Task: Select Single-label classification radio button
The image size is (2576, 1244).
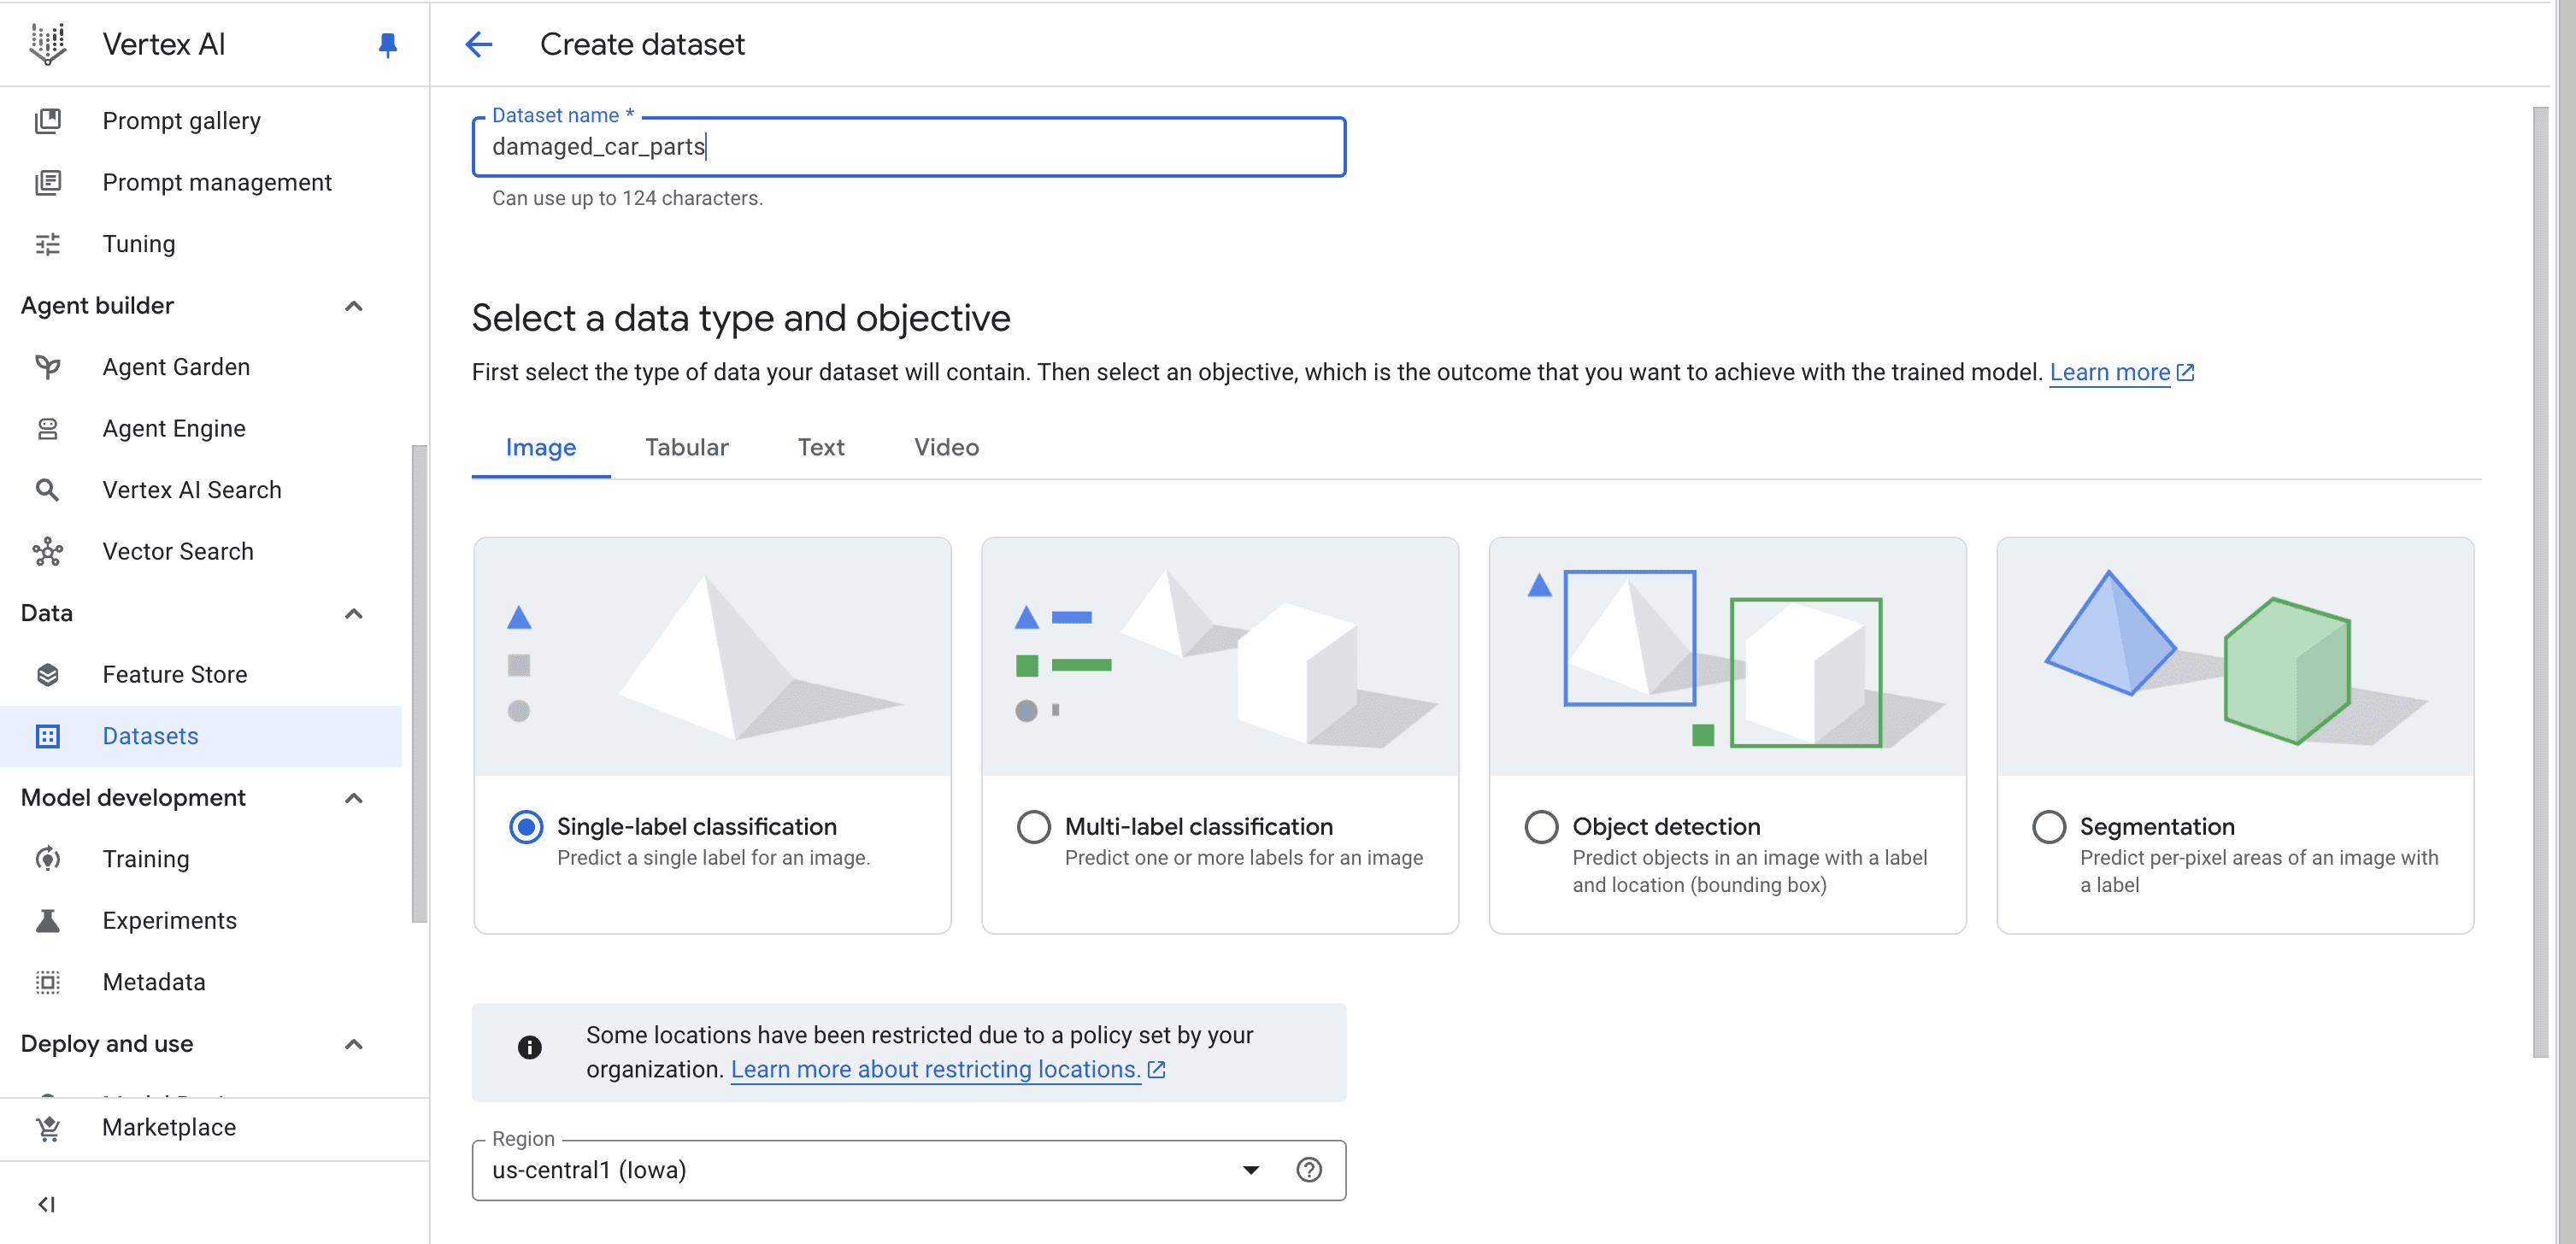Action: [x=526, y=827]
